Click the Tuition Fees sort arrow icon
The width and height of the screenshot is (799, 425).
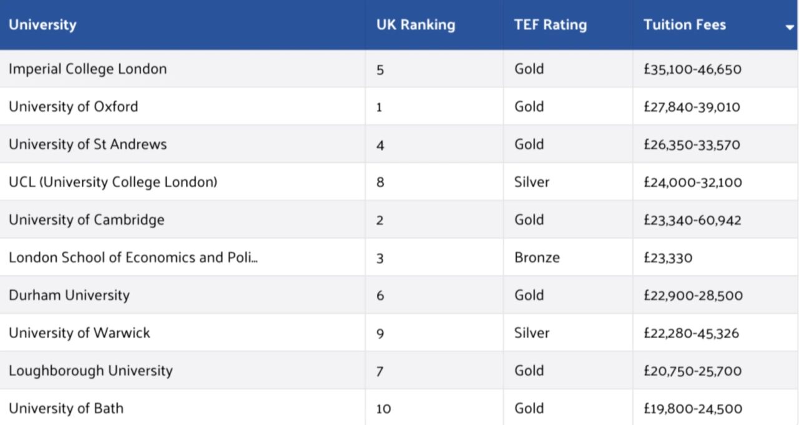pyautogui.click(x=790, y=27)
